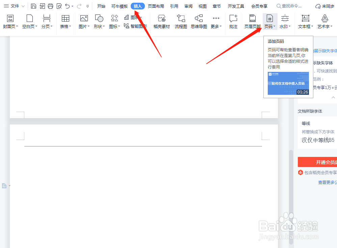Viewport: 337px width, 248px height.
Task: Click the export to PDF icon
Action: 42,6
